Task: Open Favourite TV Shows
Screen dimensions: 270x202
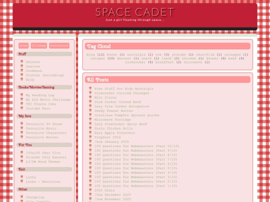Action: 44,124
